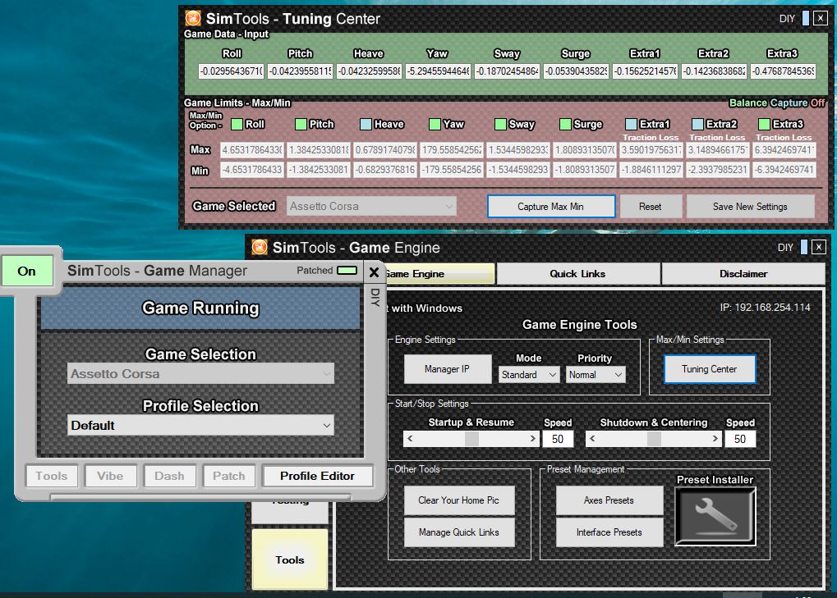Open the Game Selection dropdown in Game Manager

[x=200, y=373]
